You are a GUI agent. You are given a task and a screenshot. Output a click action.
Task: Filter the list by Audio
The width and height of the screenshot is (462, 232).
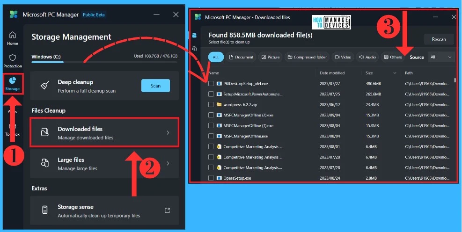367,57
